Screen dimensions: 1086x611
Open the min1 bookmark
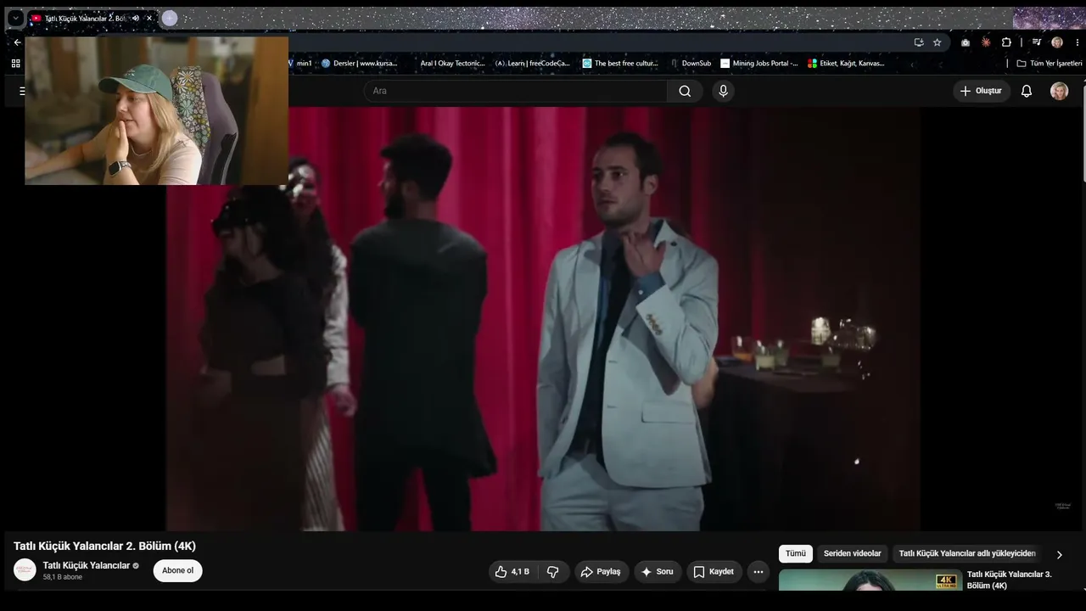[299, 64]
